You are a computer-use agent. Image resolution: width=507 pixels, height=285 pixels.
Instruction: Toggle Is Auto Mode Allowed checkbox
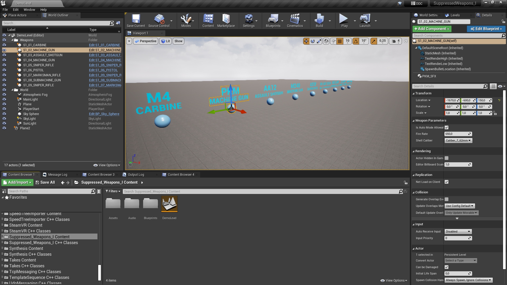coord(447,127)
